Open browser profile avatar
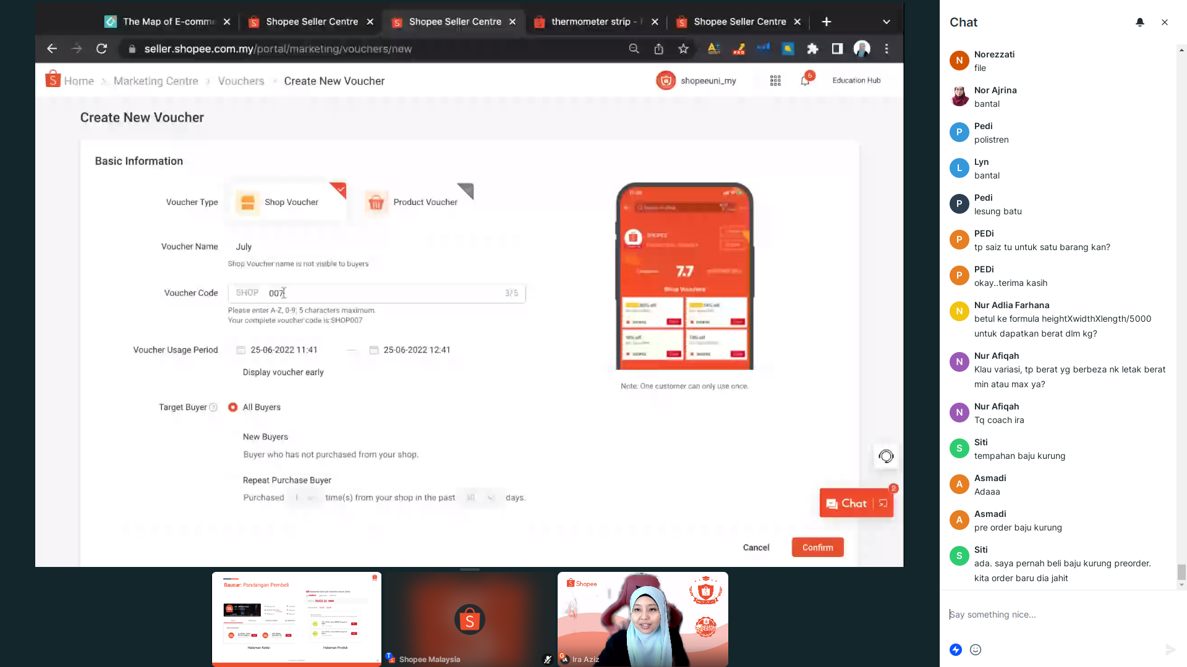This screenshot has width=1187, height=667. [x=862, y=49]
